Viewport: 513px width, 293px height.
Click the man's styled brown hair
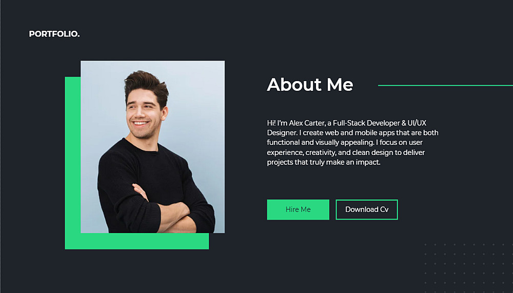point(146,85)
